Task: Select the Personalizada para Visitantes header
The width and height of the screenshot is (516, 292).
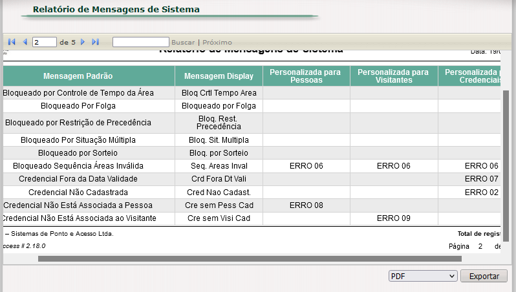Action: [x=394, y=76]
